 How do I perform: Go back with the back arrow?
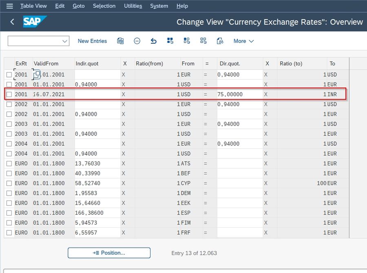(x=12, y=22)
